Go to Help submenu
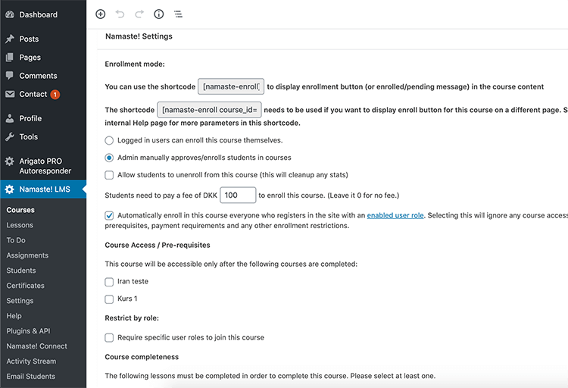Viewport: 568px width, 388px height. click(x=14, y=316)
